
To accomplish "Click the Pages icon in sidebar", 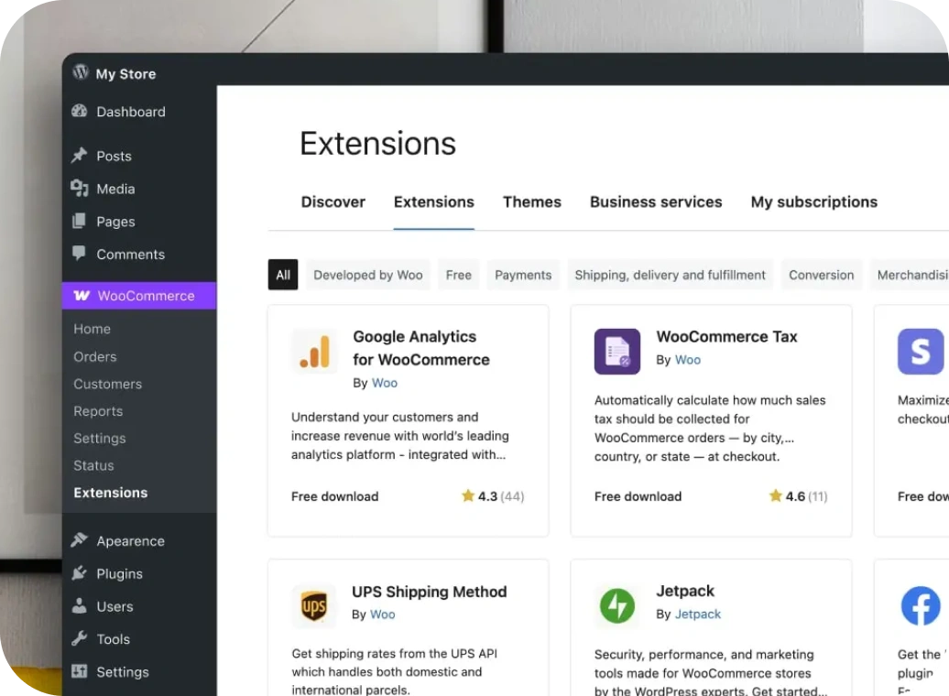I will pos(80,221).
